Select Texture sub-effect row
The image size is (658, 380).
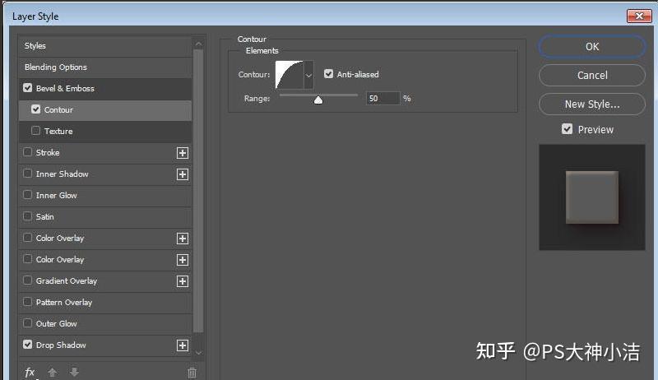tap(105, 132)
